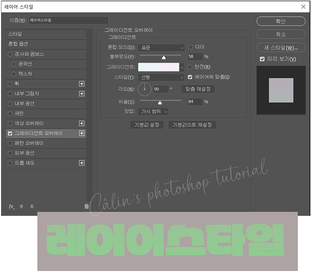This screenshot has width=312, height=273.
Task: Click the angle dial for 각도
Action: pyautogui.click(x=145, y=89)
